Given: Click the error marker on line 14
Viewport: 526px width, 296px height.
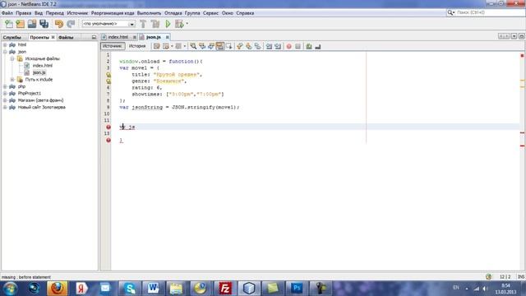Looking at the screenshot, I should (x=108, y=140).
